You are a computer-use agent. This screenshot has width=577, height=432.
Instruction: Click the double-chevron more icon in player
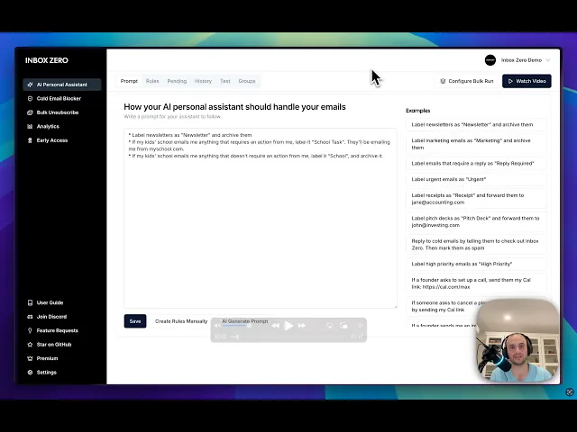[360, 326]
